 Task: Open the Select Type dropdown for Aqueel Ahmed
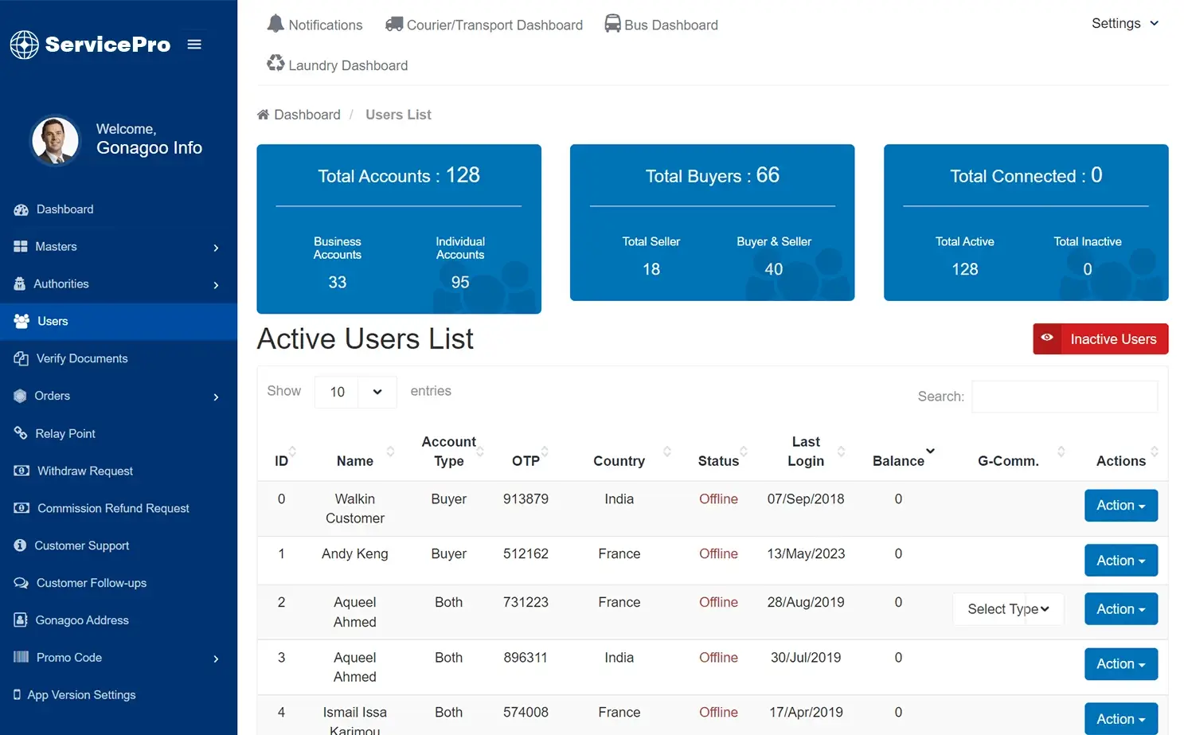tap(1008, 608)
